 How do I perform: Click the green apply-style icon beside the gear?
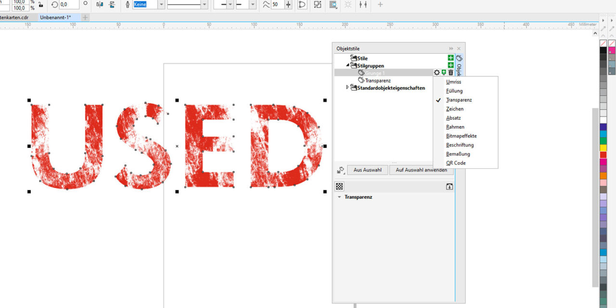[443, 73]
